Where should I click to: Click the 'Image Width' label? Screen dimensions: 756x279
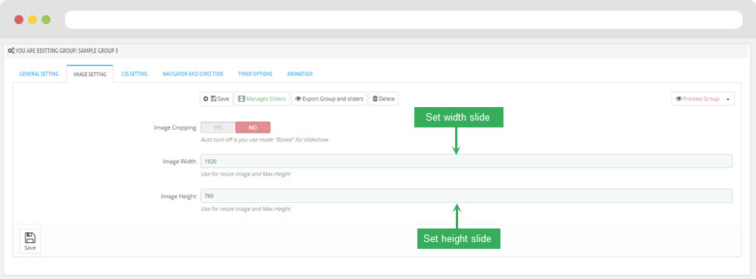[x=179, y=161]
